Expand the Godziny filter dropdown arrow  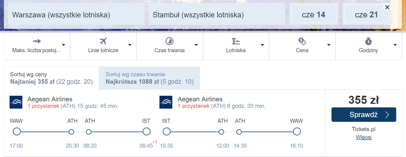point(395,45)
